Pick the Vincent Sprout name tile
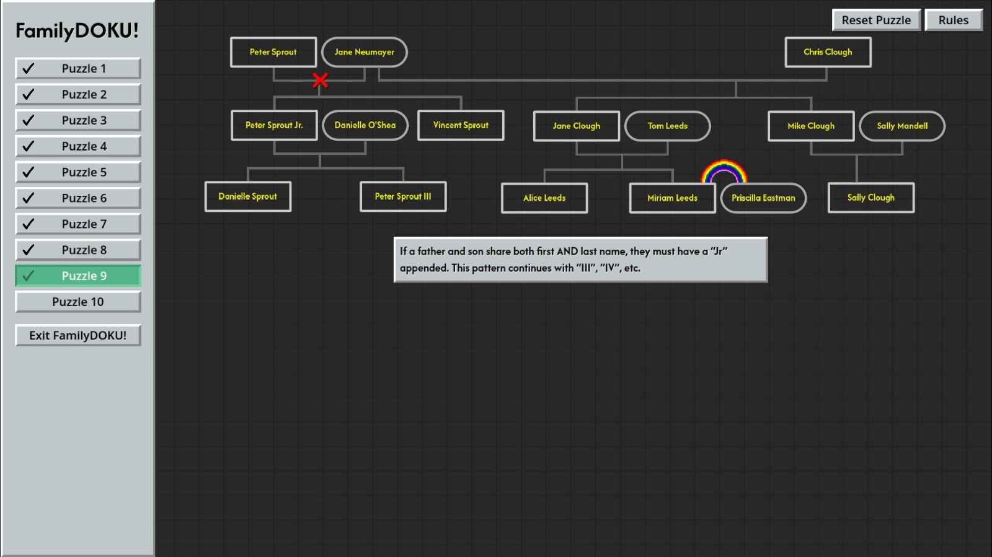The height and width of the screenshot is (557, 992). pyautogui.click(x=461, y=126)
